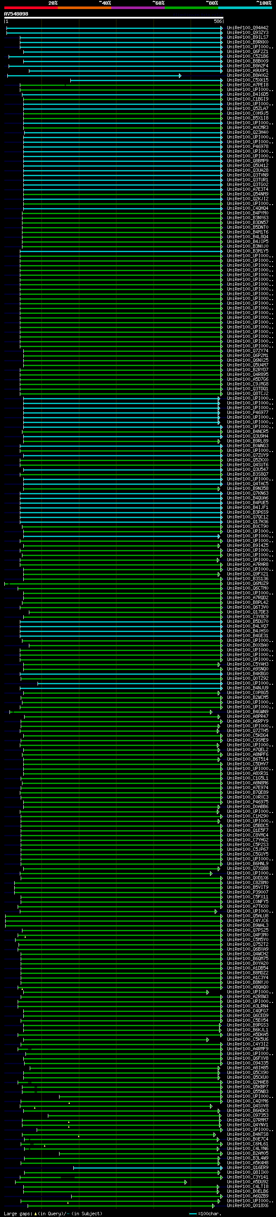Select the UniRef100_B8A2F4 label
Viewport: 276px width, 1217px height.
[247, 66]
